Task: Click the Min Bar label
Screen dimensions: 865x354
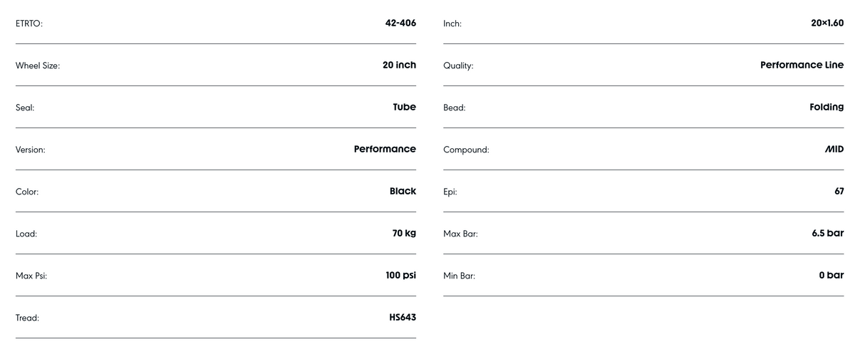Action: (x=459, y=276)
